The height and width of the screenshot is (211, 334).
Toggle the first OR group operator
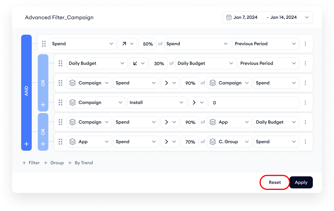point(43,83)
